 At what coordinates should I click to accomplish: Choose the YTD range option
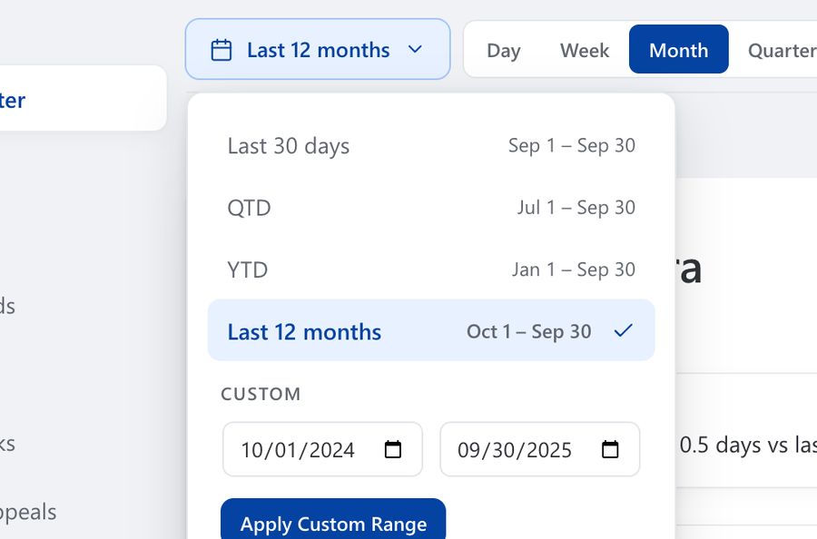tap(431, 269)
